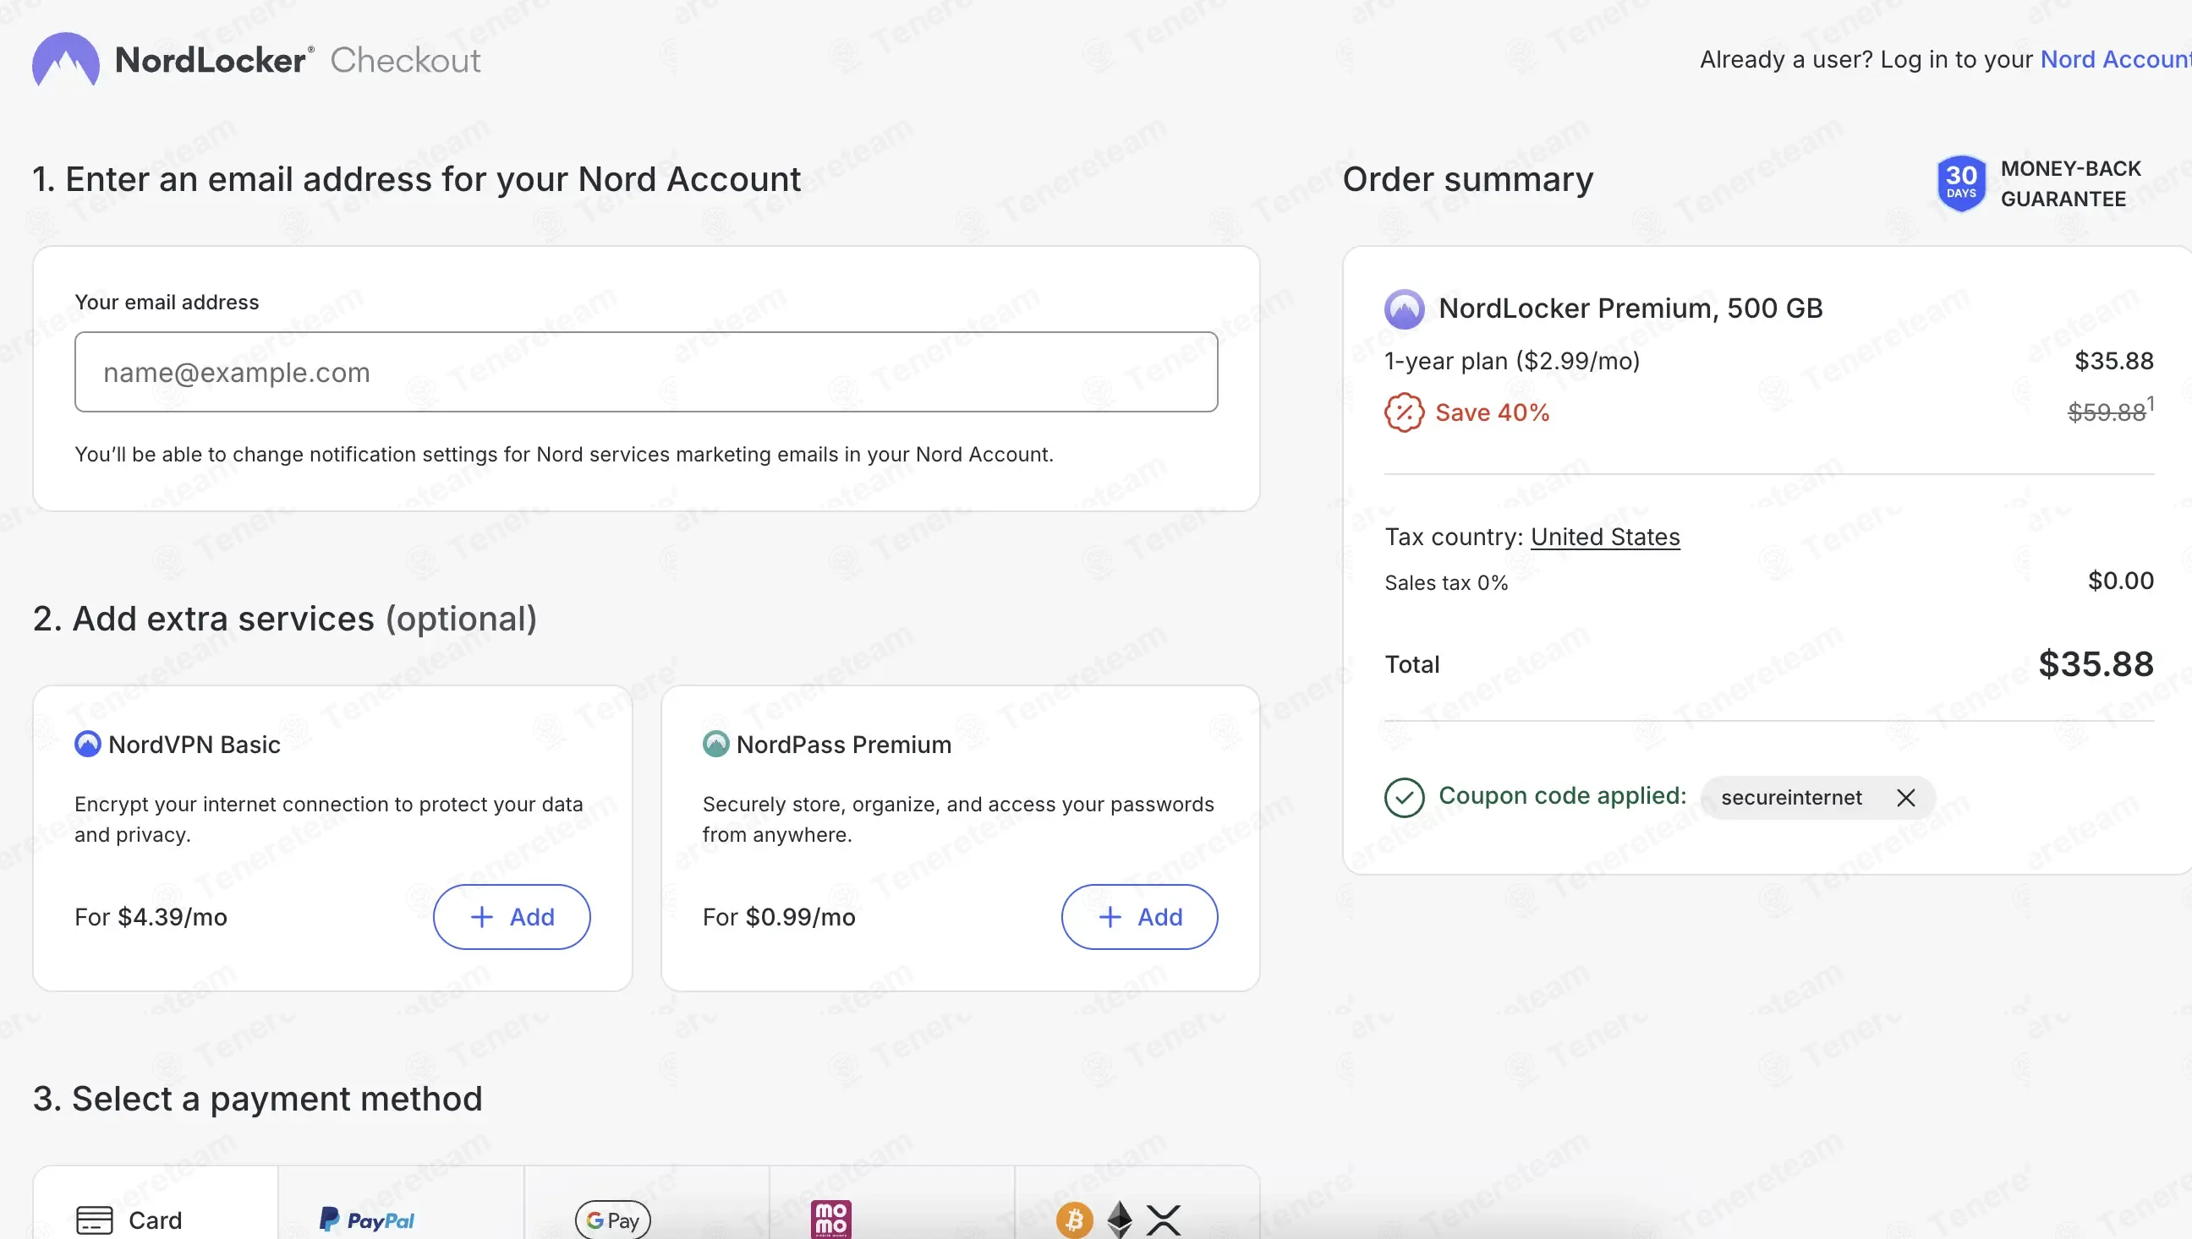The width and height of the screenshot is (2192, 1239).
Task: Click '1-year plan ($2.99/mo)' text
Action: point(1512,361)
